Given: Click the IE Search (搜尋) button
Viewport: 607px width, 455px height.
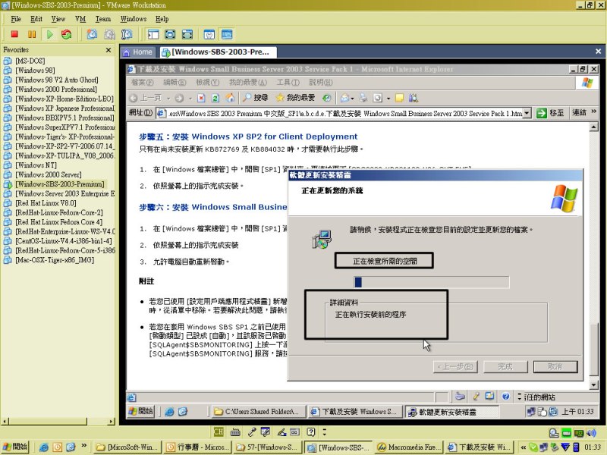Looking at the screenshot, I should (256, 98).
